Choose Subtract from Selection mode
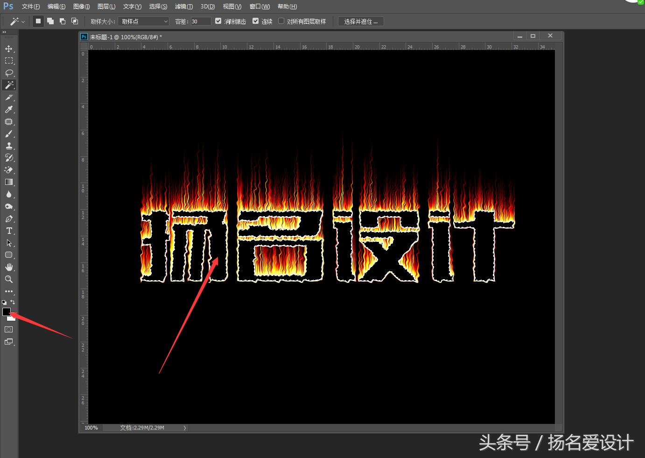 [63, 21]
